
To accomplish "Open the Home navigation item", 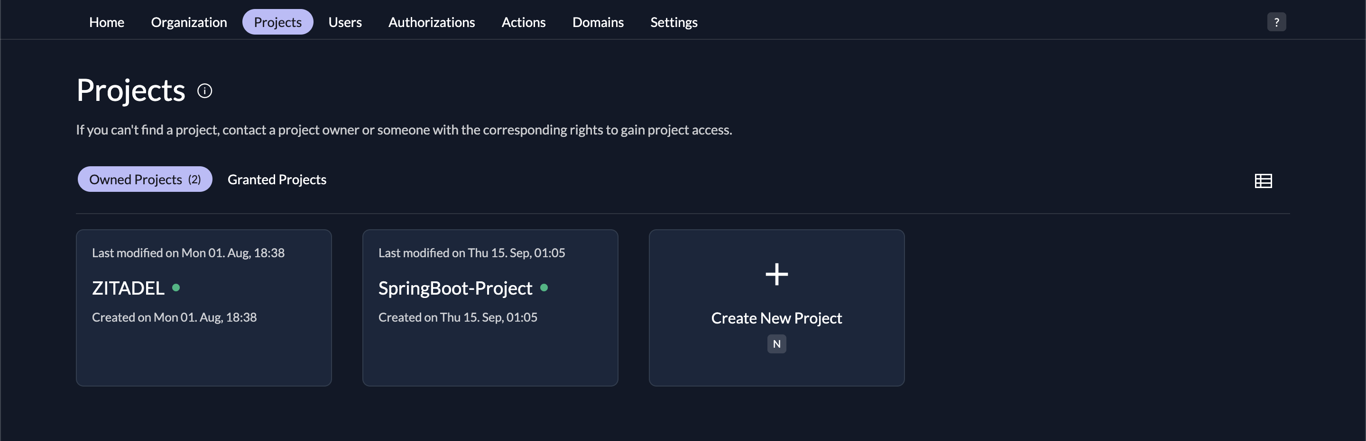I will point(107,22).
